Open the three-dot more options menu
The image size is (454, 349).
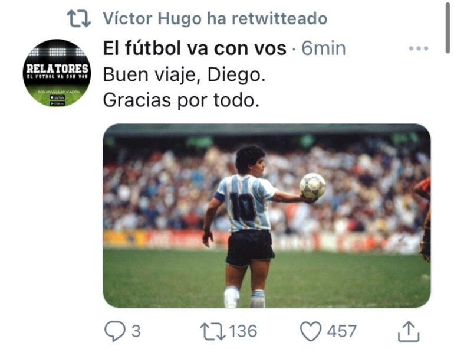(419, 48)
